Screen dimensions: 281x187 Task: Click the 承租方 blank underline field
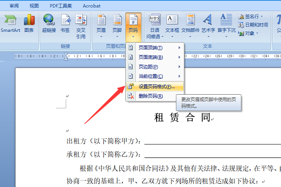(213, 157)
